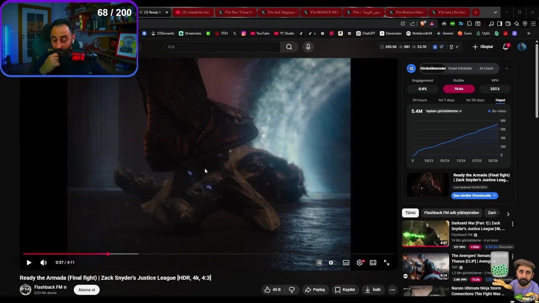Save the video with Kaydet
This screenshot has width=539, height=303.
pyautogui.click(x=345, y=290)
